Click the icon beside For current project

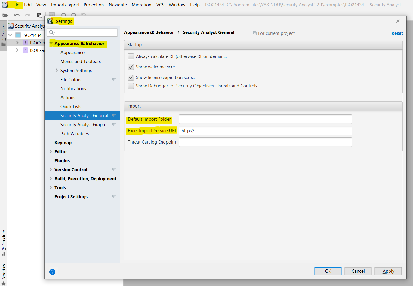(x=255, y=33)
